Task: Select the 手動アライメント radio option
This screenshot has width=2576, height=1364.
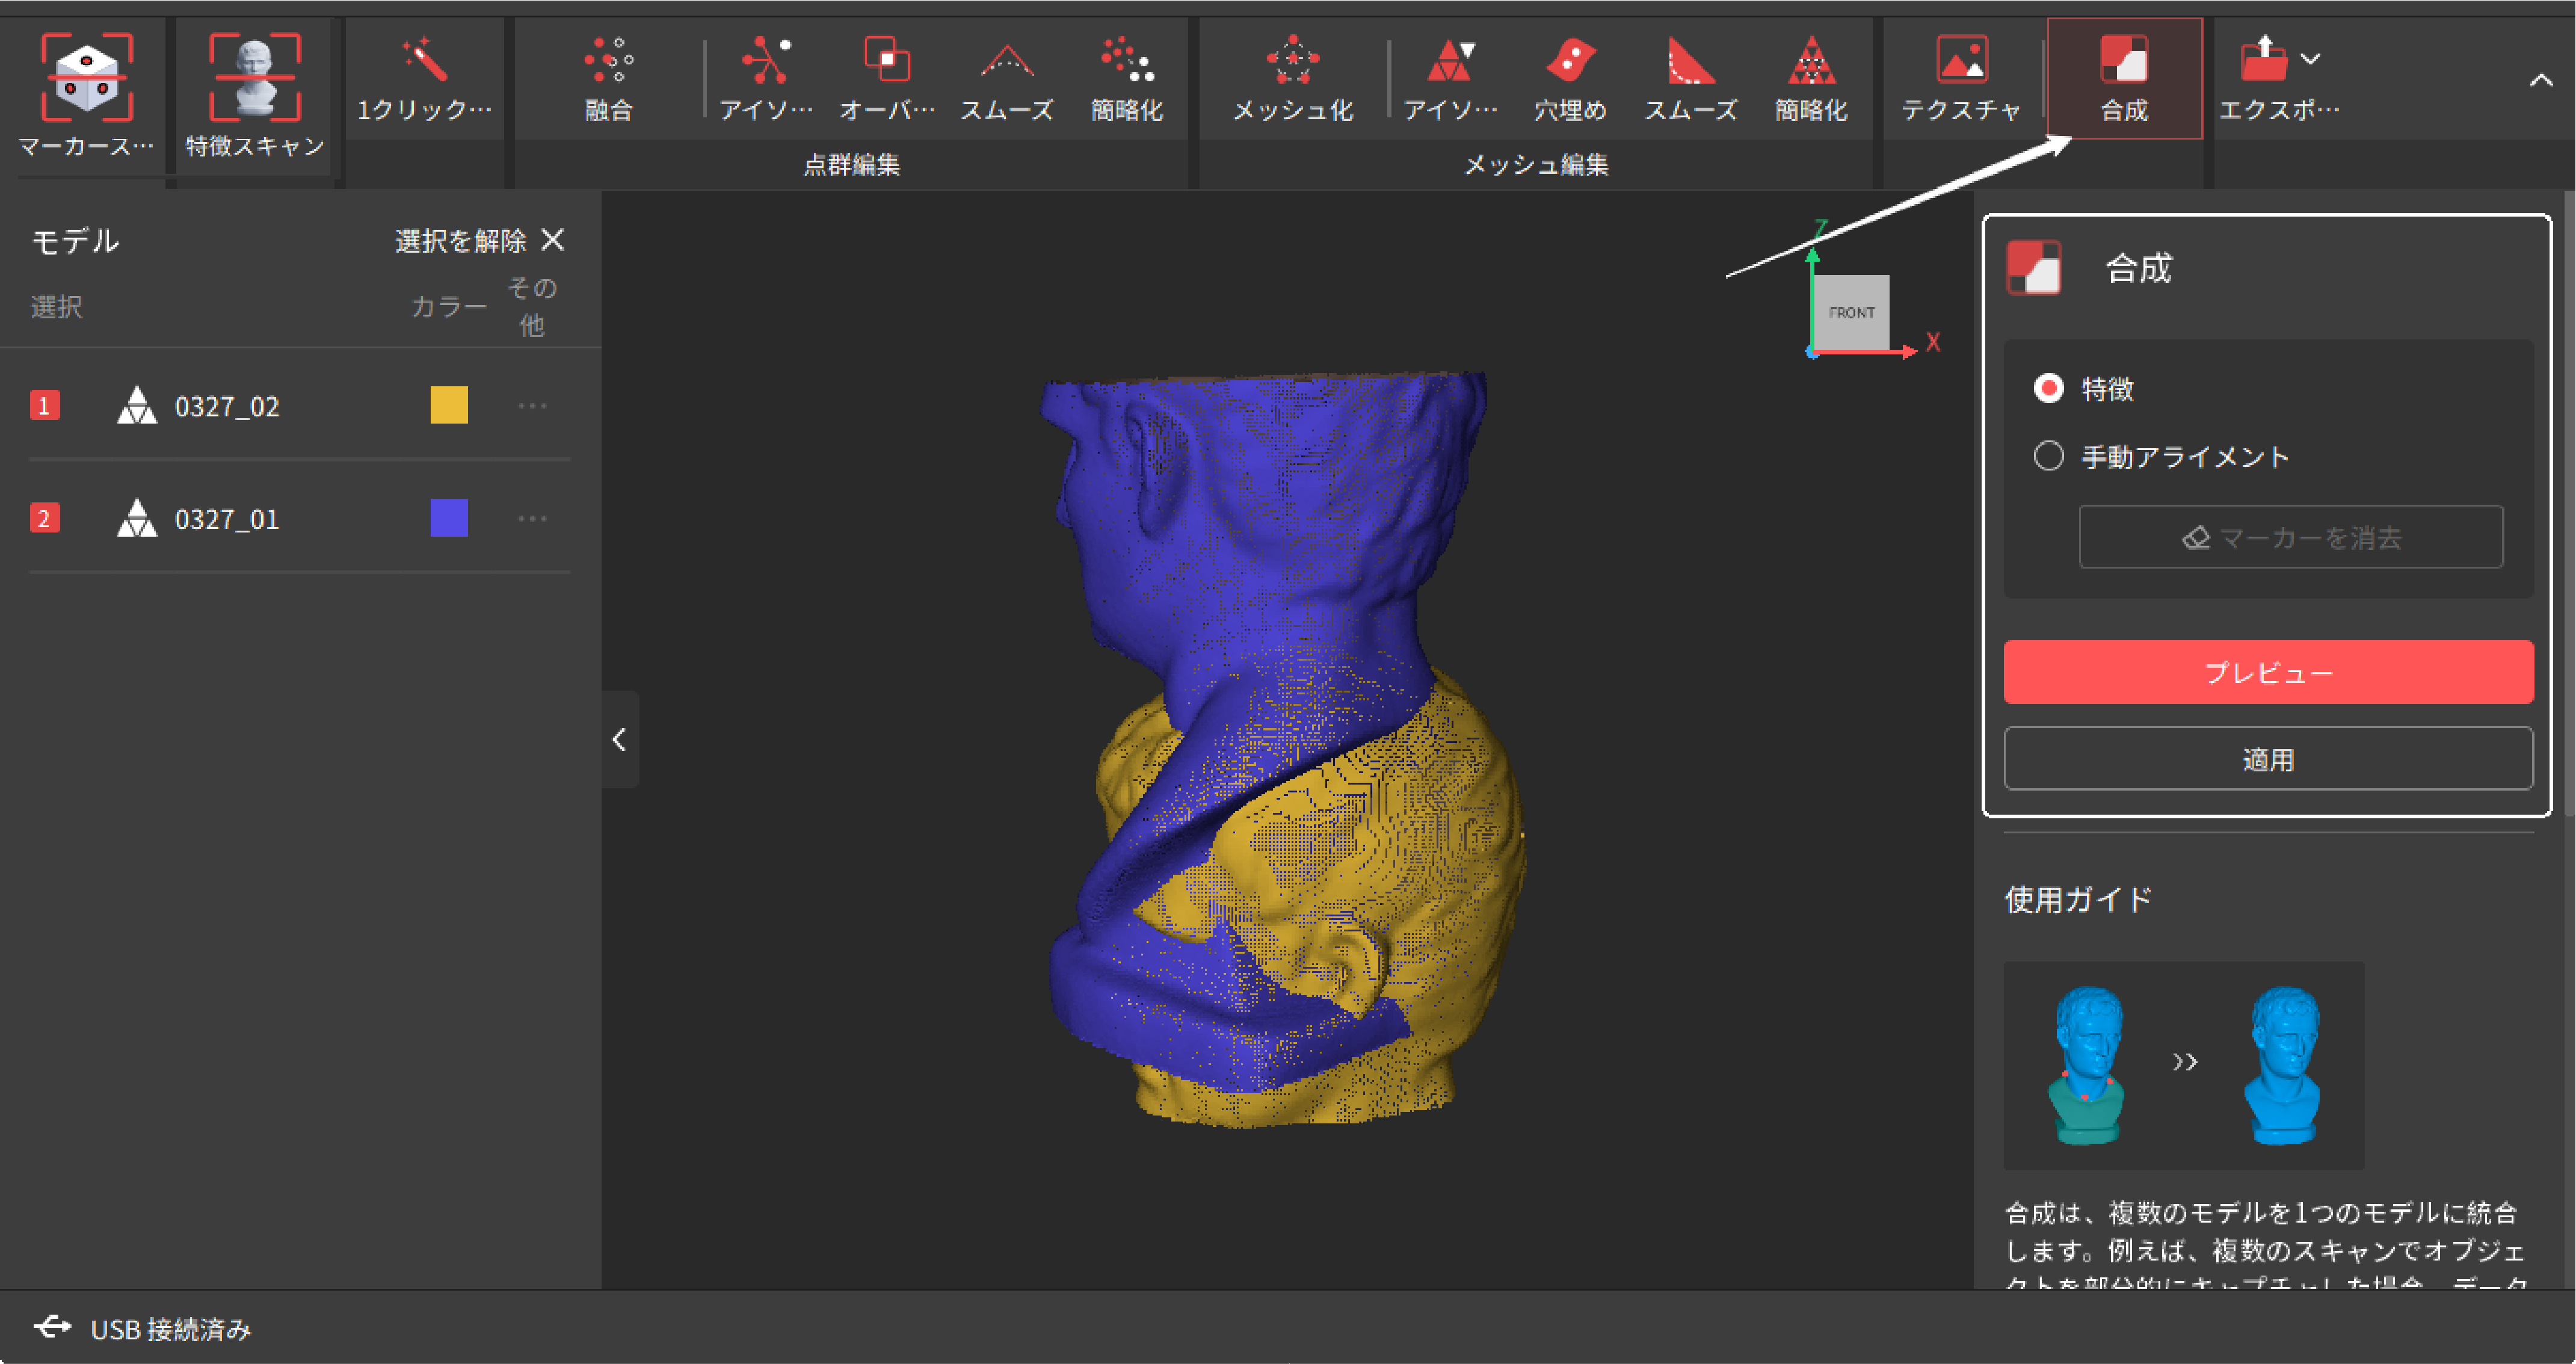Action: tap(2049, 456)
